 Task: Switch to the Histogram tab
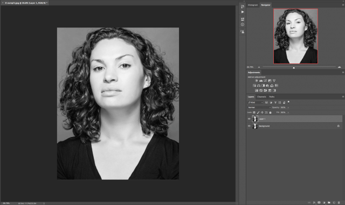(x=253, y=5)
